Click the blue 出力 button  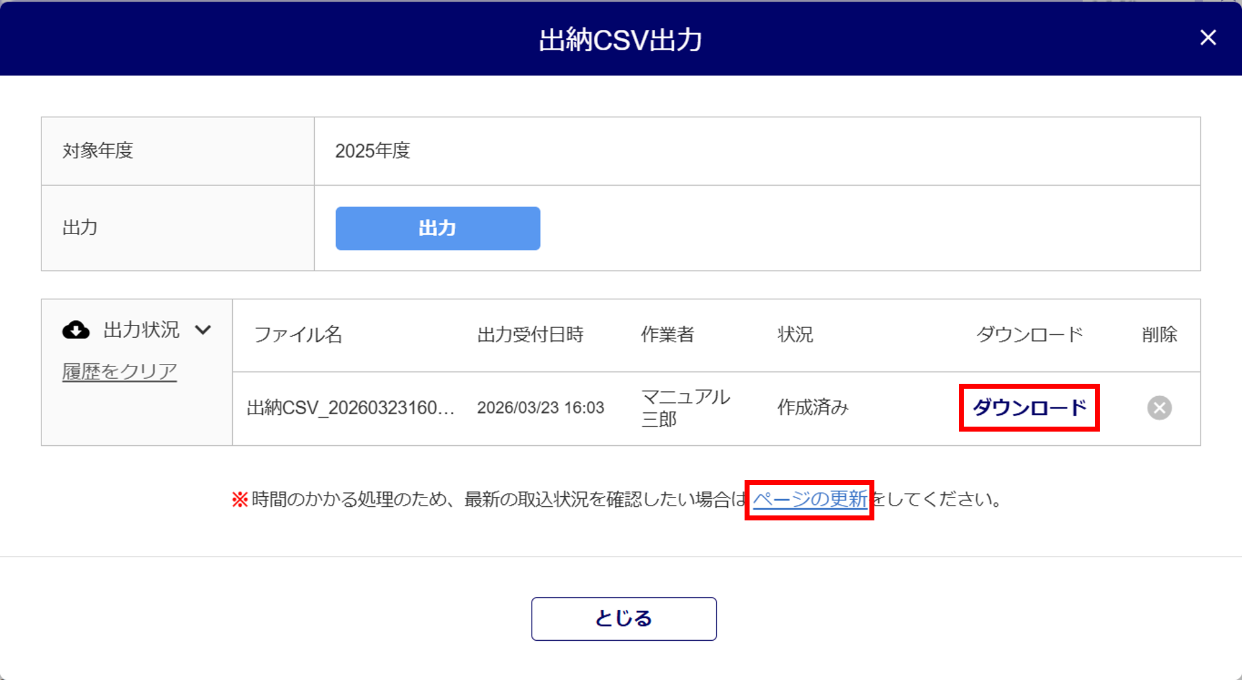coord(438,229)
